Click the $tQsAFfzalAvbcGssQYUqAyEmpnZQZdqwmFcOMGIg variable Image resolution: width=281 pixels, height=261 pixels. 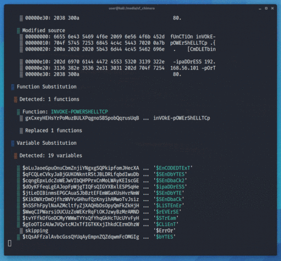[x=80, y=237]
